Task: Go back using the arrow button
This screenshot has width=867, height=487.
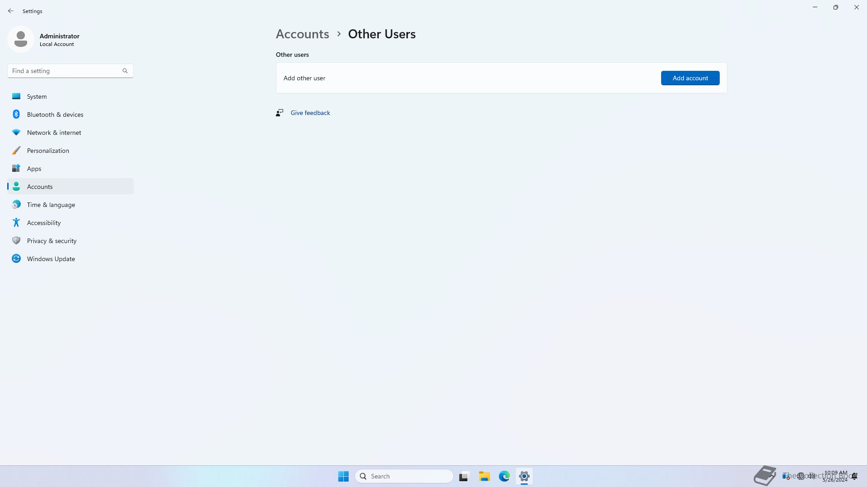Action: 11,11
